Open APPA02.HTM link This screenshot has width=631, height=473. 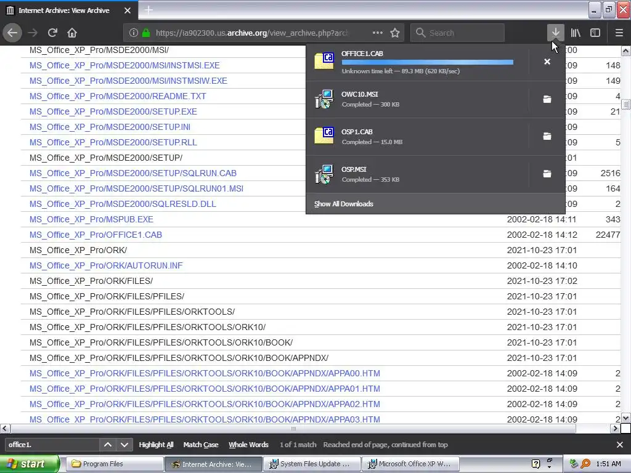point(205,404)
